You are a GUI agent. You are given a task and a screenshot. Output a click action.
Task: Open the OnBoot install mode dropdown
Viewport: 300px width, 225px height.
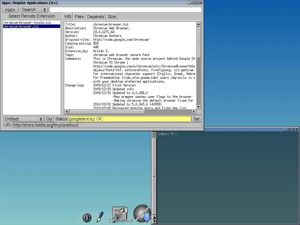pos(23,119)
